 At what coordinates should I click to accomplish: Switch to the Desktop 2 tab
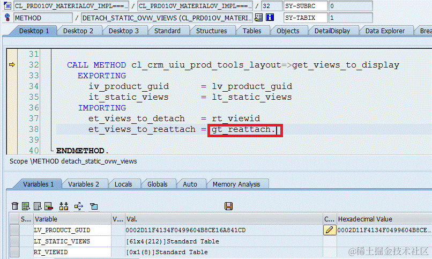pyautogui.click(x=78, y=31)
